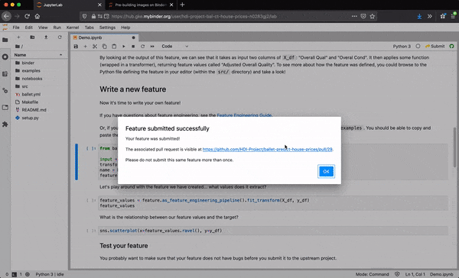Open the examples folder
This screenshot has height=278, width=459.
[x=31, y=71]
